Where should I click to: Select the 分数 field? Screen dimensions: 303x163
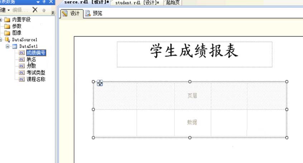point(31,66)
